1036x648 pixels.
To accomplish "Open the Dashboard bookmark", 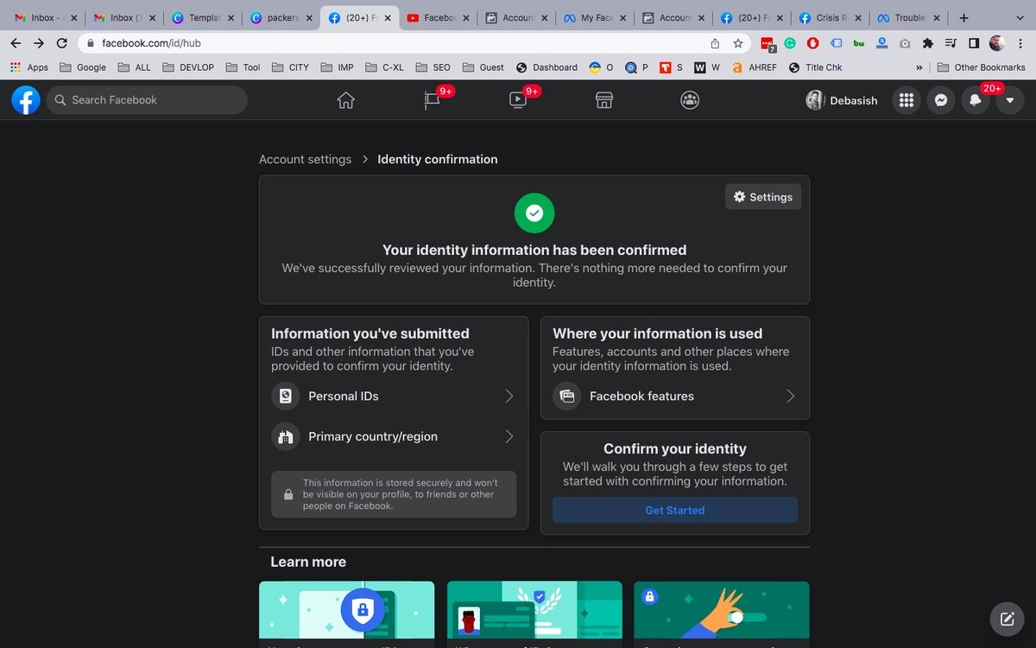I will click(x=546, y=67).
